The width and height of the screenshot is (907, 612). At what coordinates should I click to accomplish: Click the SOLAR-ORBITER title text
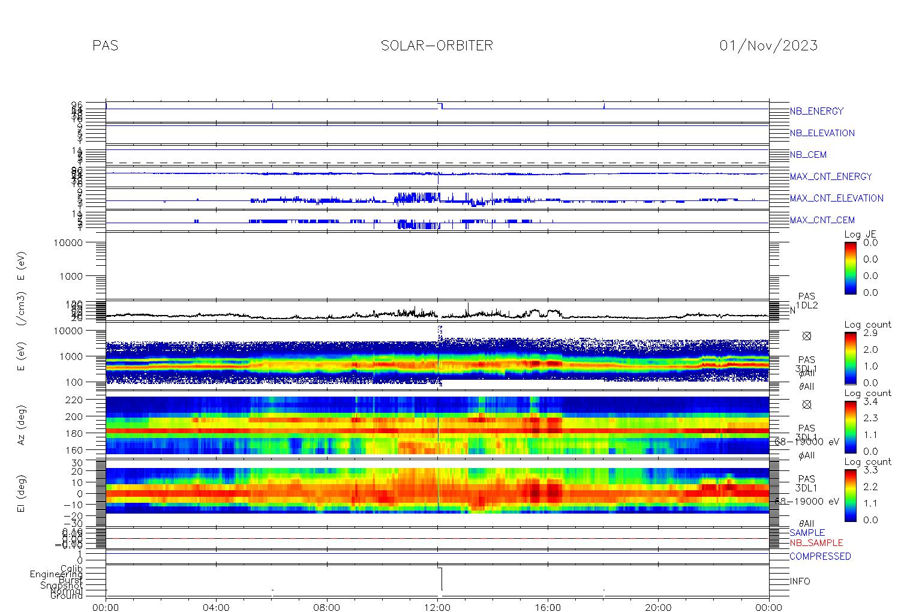tap(437, 46)
